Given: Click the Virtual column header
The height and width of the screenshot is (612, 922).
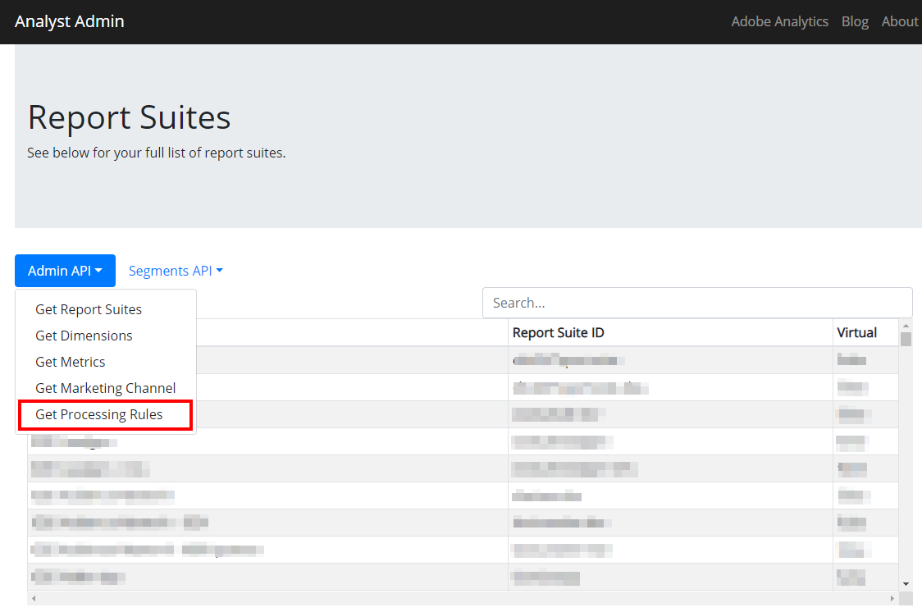Looking at the screenshot, I should pyautogui.click(x=856, y=332).
